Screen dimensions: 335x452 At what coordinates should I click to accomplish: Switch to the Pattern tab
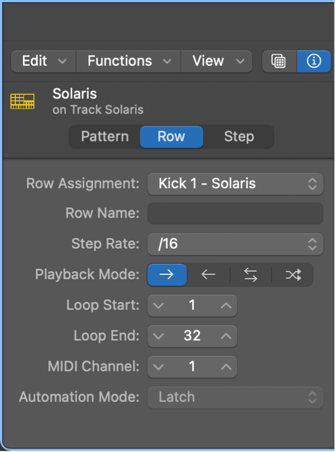(x=105, y=136)
